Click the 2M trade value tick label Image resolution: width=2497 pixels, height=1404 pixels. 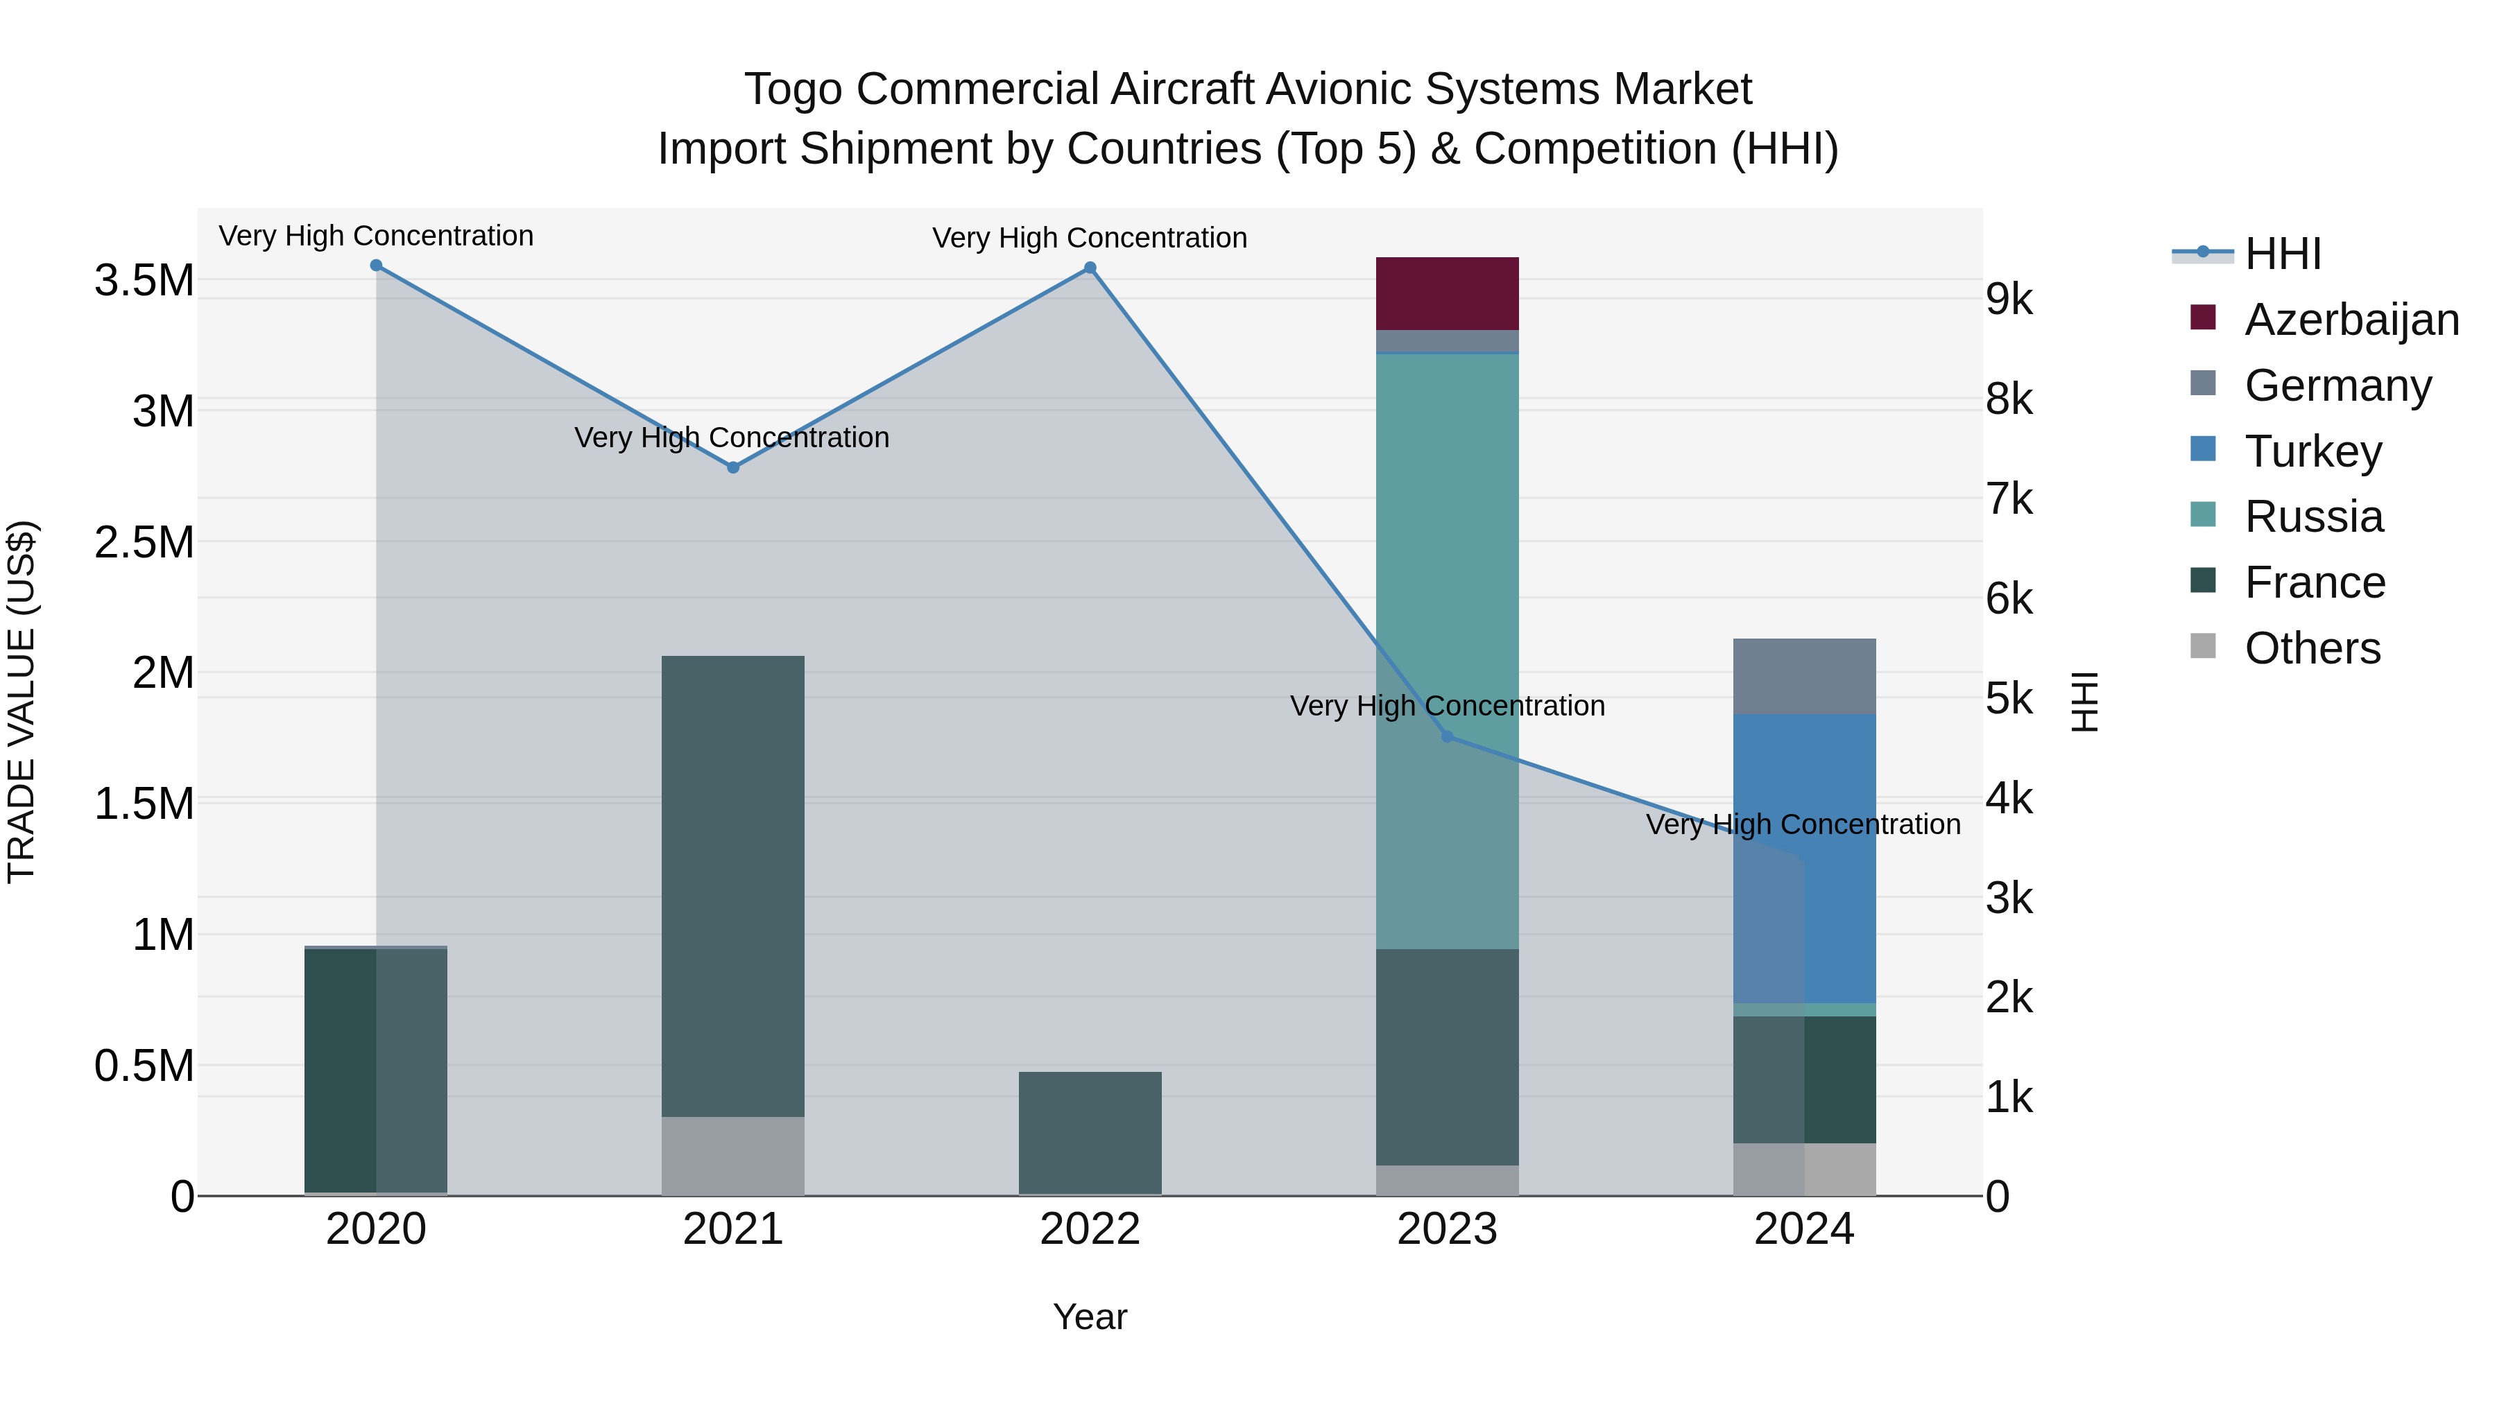(163, 673)
